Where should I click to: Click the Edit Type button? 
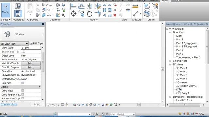click(x=36, y=43)
